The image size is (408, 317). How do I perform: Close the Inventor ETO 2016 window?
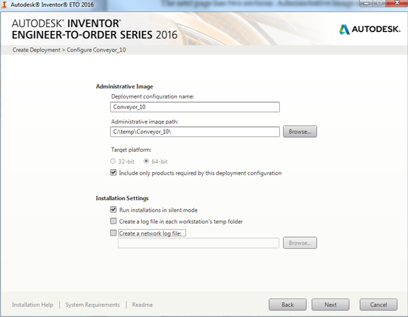point(397,3)
